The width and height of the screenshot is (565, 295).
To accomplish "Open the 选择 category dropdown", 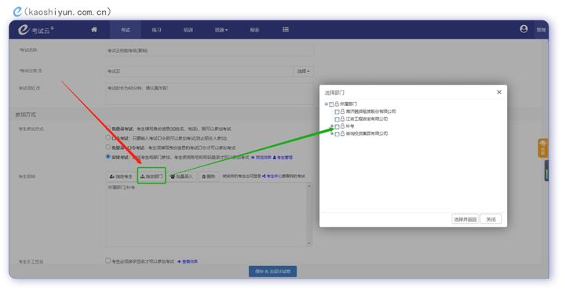I will click(x=304, y=71).
